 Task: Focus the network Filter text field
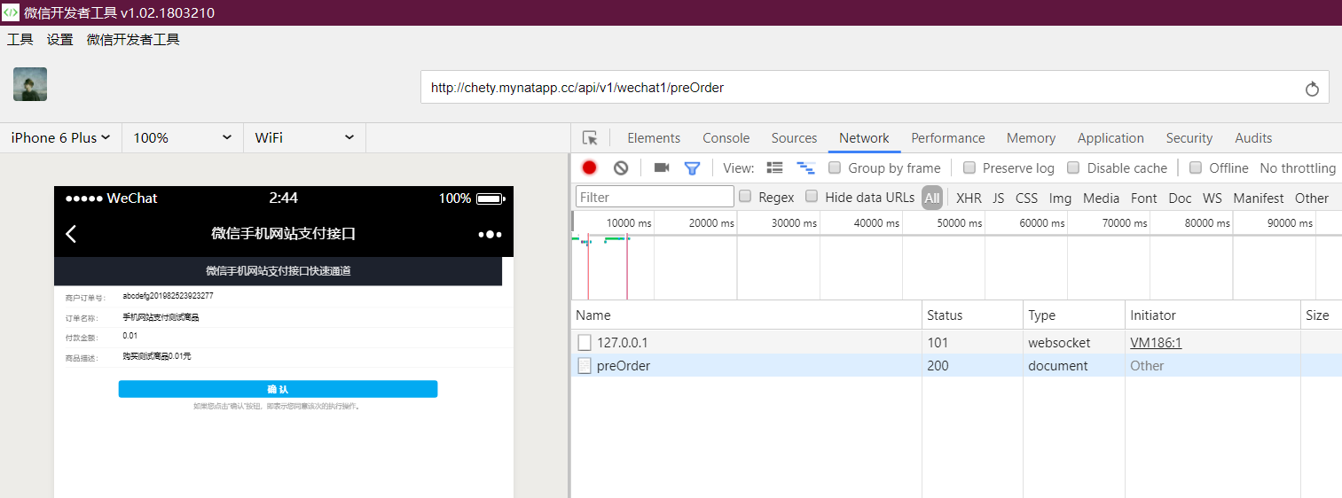pos(655,197)
